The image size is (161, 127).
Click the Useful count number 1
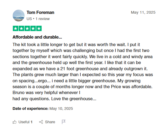pyautogui.click(x=32, y=122)
